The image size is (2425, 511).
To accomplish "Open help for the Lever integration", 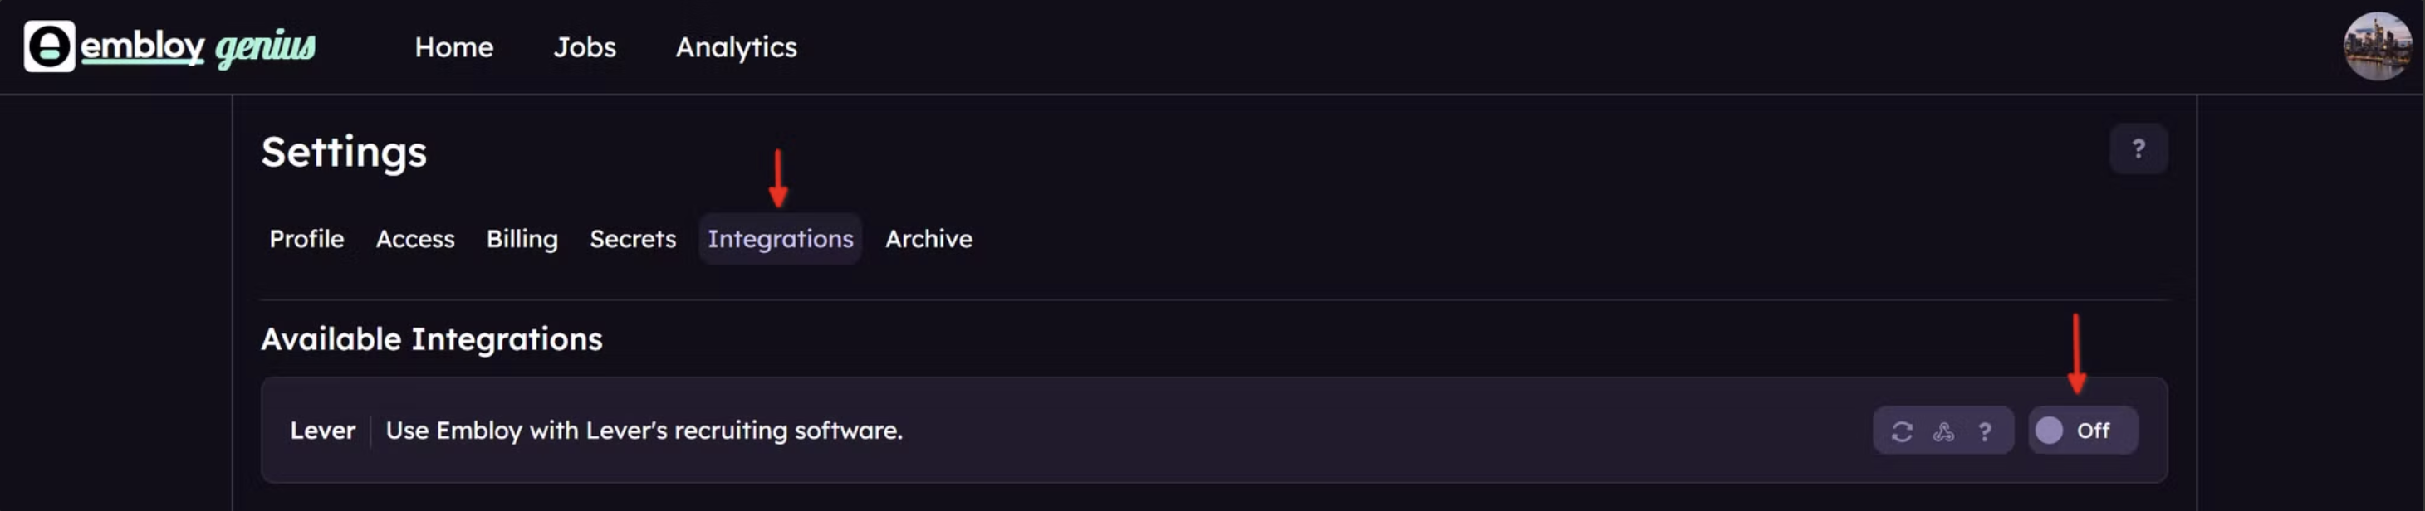I will coord(1985,431).
